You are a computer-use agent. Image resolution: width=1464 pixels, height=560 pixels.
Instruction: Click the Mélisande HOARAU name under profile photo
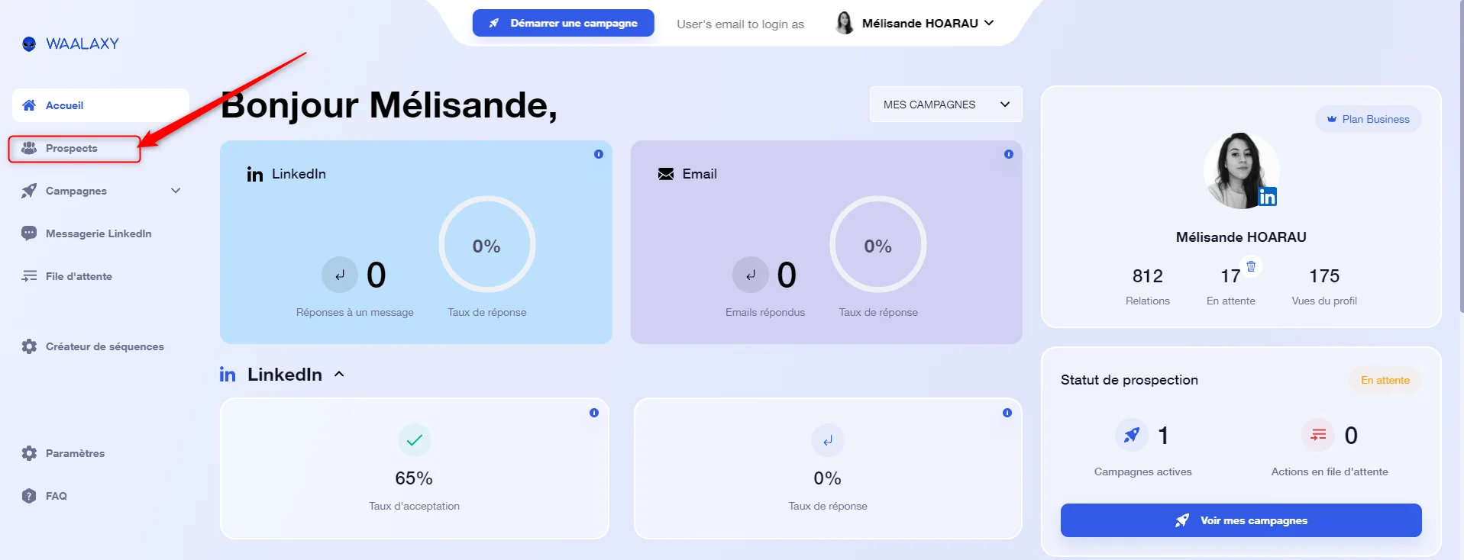click(1241, 237)
